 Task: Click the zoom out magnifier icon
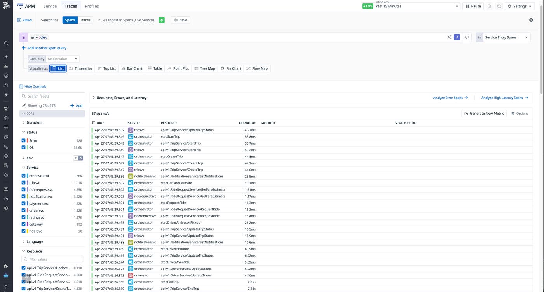pyautogui.click(x=489, y=6)
